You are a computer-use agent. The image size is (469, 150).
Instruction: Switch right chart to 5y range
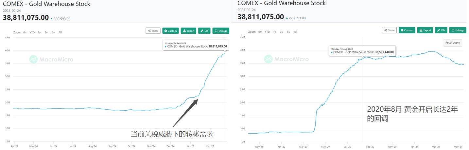288,32
